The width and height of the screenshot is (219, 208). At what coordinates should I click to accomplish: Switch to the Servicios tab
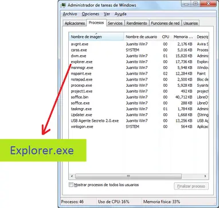coord(115,23)
